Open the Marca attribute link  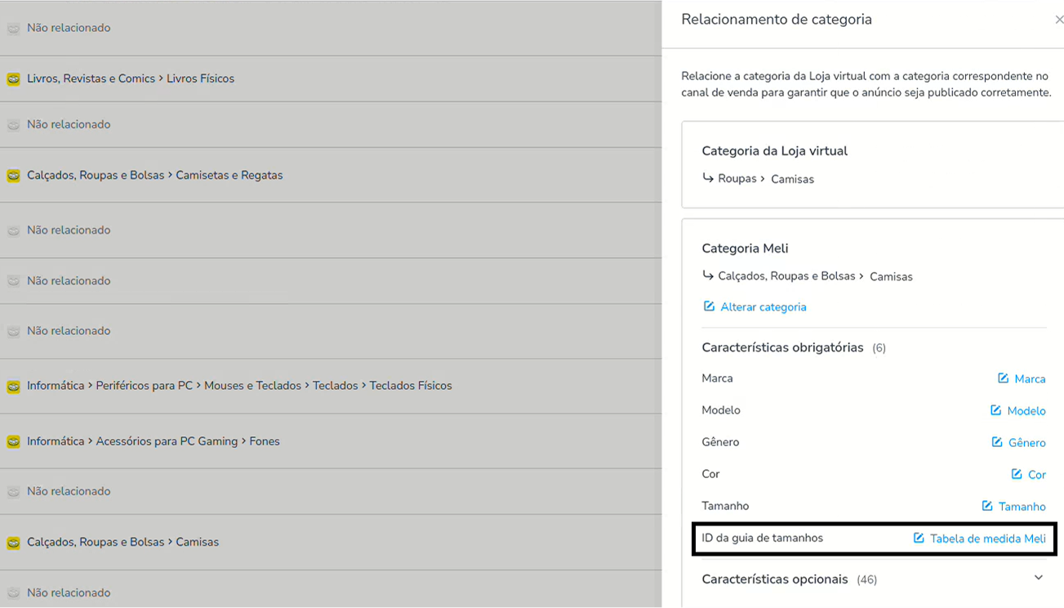click(1030, 379)
